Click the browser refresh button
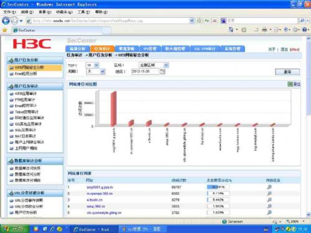This screenshot has height=233, width=311. point(207,21)
